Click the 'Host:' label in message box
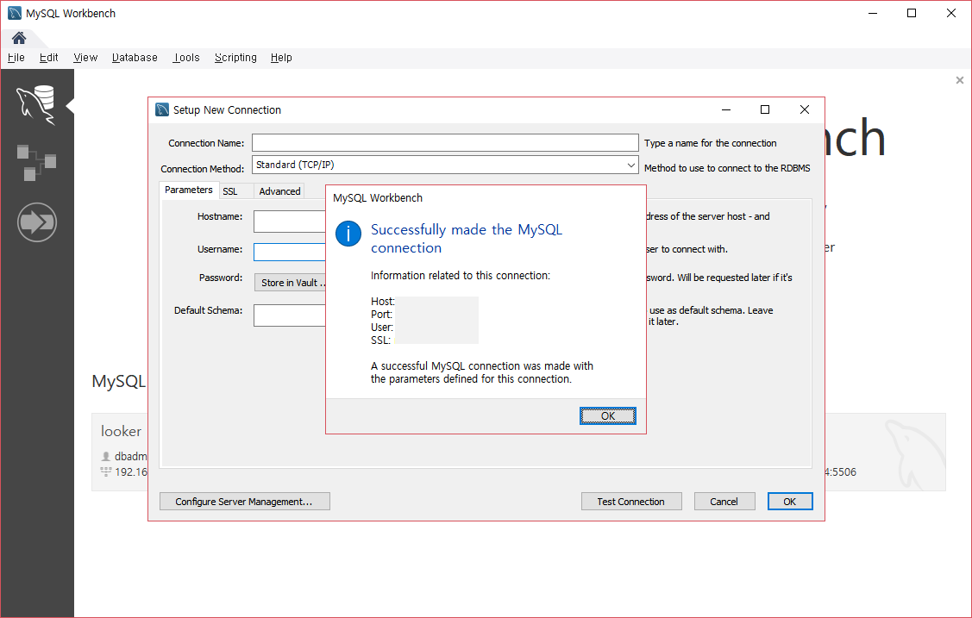The width and height of the screenshot is (972, 618). pos(382,302)
